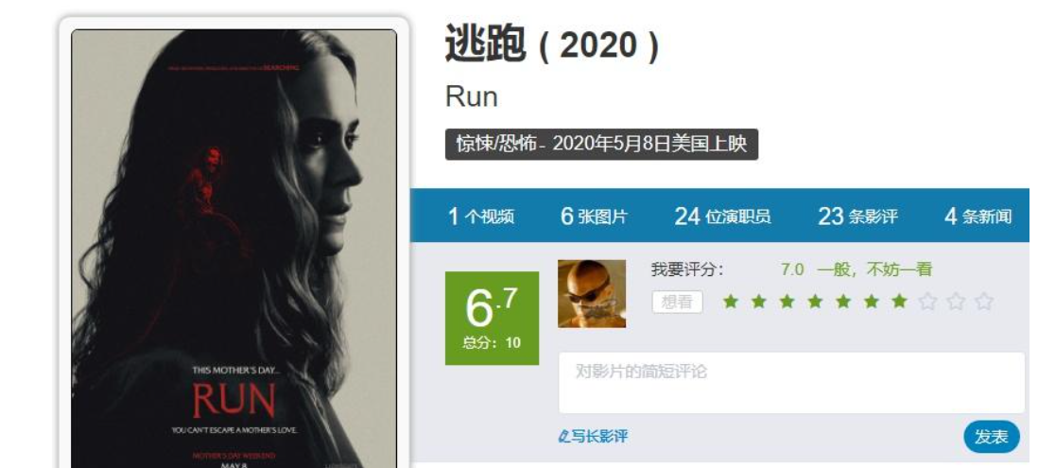Click the ninth empty star
Screen dimensions: 1038x468
tap(956, 302)
